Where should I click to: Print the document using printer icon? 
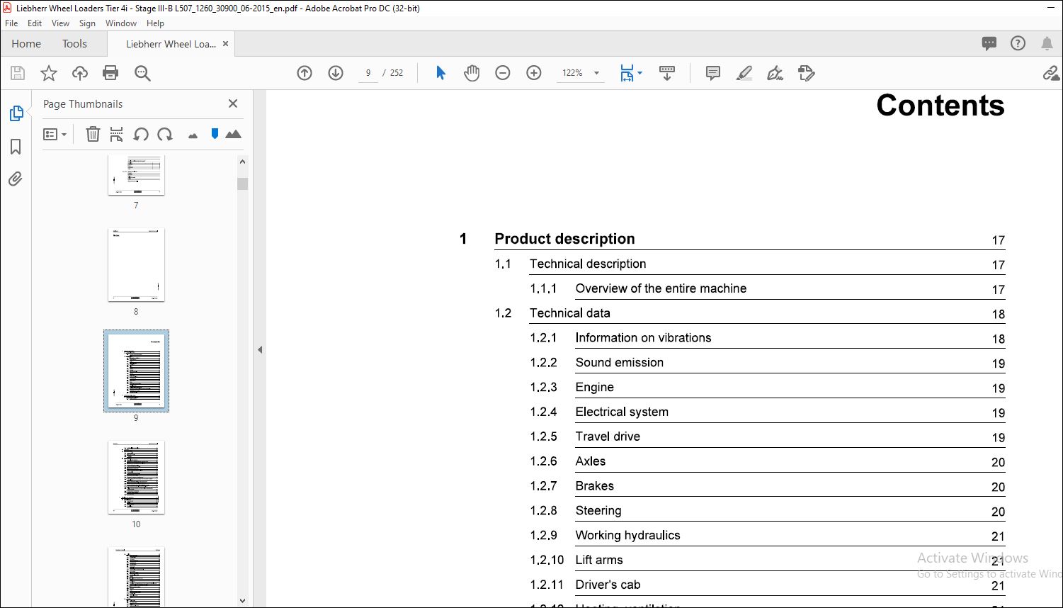pyautogui.click(x=110, y=73)
